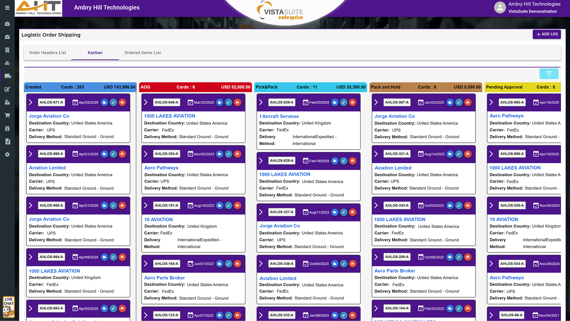Open note icon on card AHLOS-629-A
Image resolution: width=570 pixels, height=321 pixels.
pyautogui.click(x=335, y=102)
